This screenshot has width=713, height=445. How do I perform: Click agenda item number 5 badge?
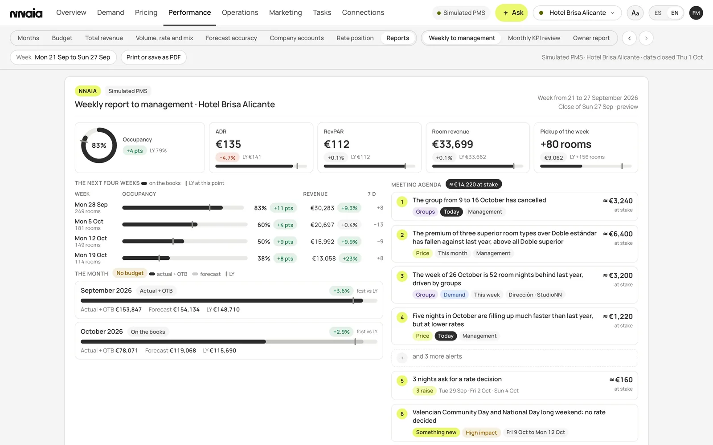click(402, 381)
